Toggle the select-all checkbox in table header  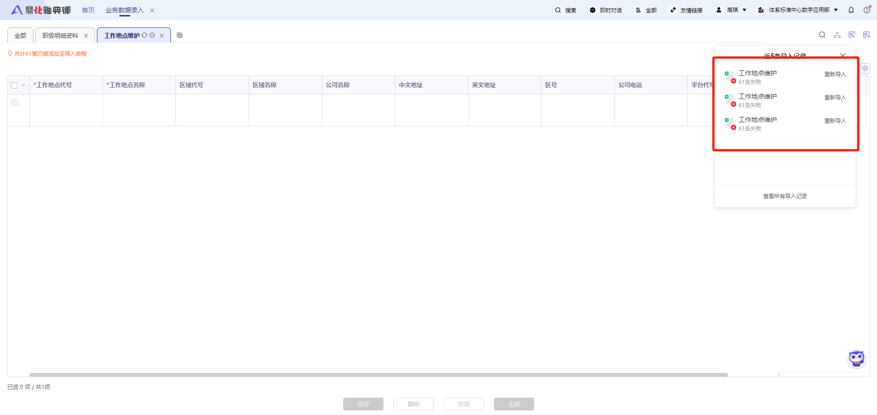click(14, 85)
